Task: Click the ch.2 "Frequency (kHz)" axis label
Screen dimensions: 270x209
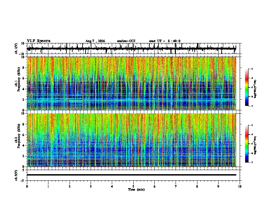Action: pos(19,136)
